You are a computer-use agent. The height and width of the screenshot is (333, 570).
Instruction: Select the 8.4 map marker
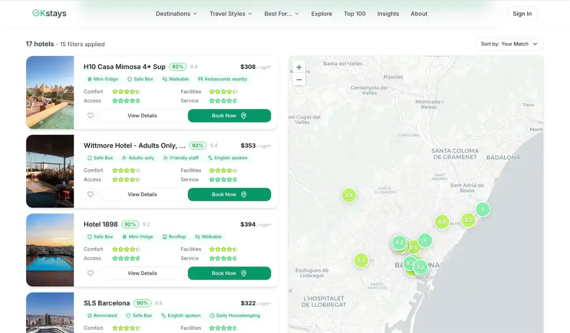(361, 260)
